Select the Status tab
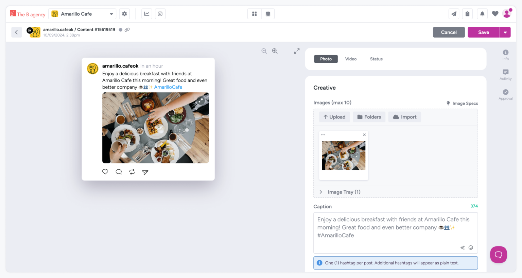Image resolution: width=522 pixels, height=278 pixels. click(376, 59)
